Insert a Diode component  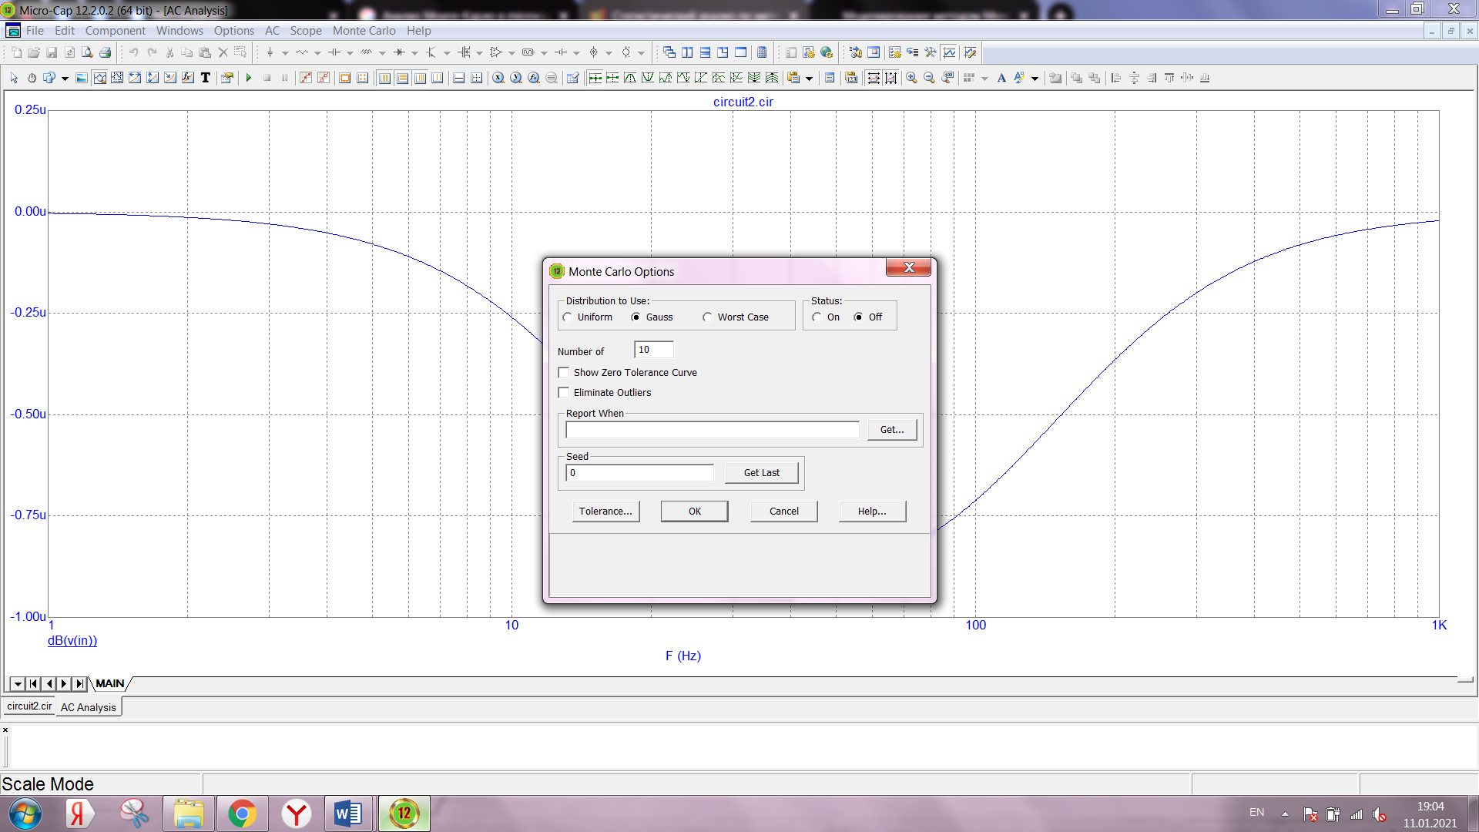[399, 52]
